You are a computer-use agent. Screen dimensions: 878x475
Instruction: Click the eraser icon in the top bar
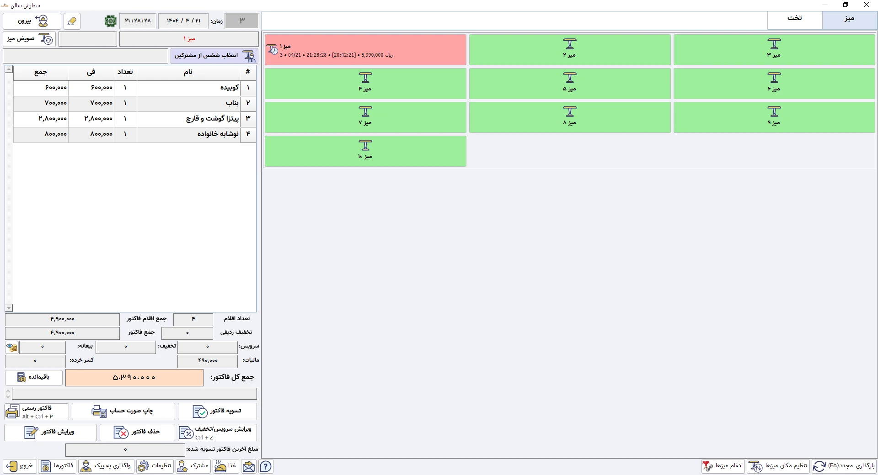click(72, 21)
